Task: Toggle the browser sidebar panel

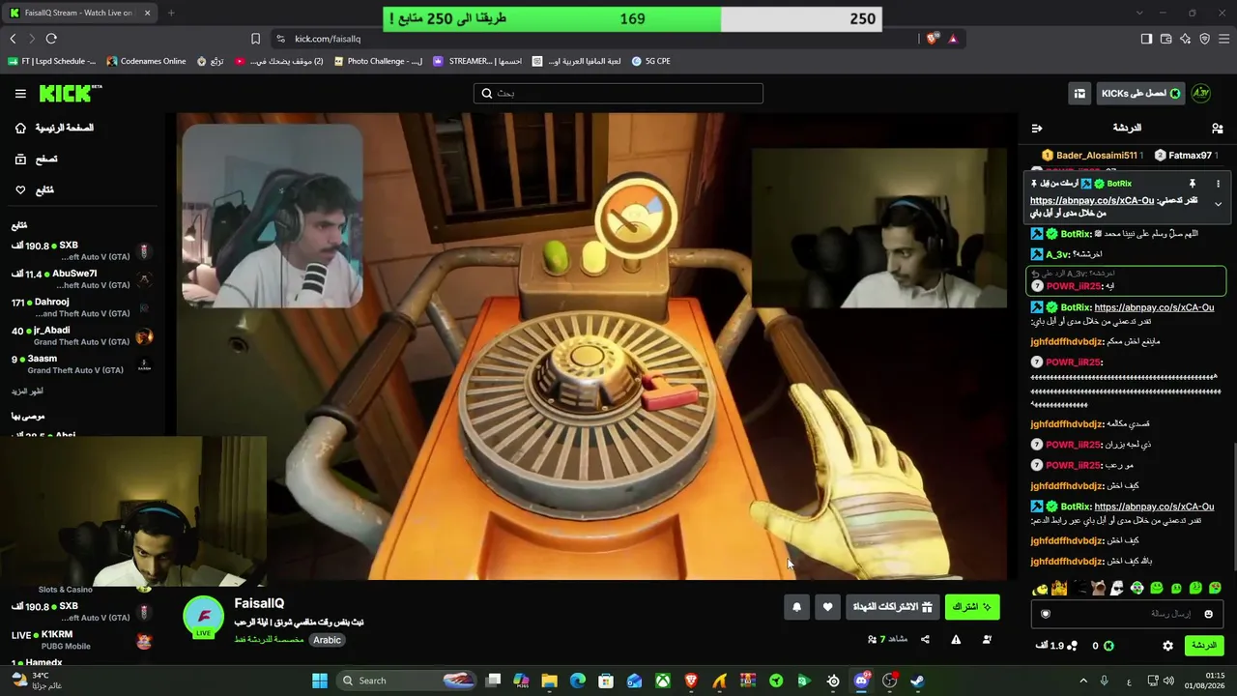Action: pos(1146,39)
